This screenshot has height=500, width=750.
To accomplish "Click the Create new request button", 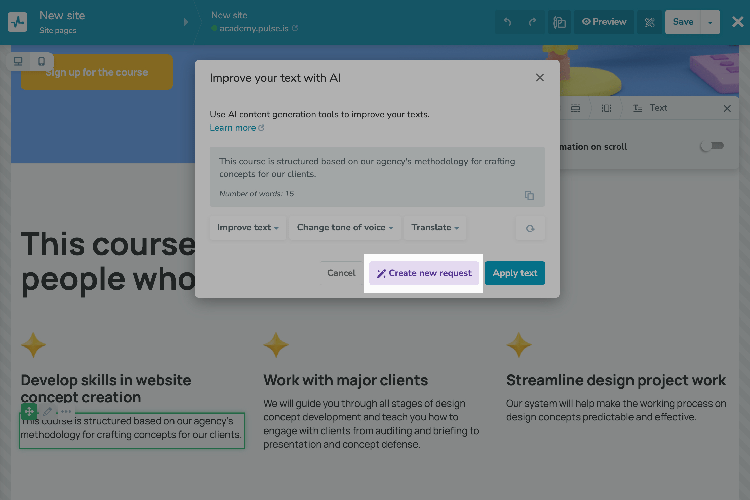I will (424, 273).
